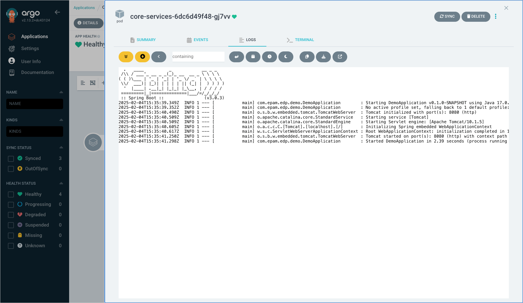The height and width of the screenshot is (303, 523).
Task: Enable follow logs with double-chevron icon
Action: point(126,57)
